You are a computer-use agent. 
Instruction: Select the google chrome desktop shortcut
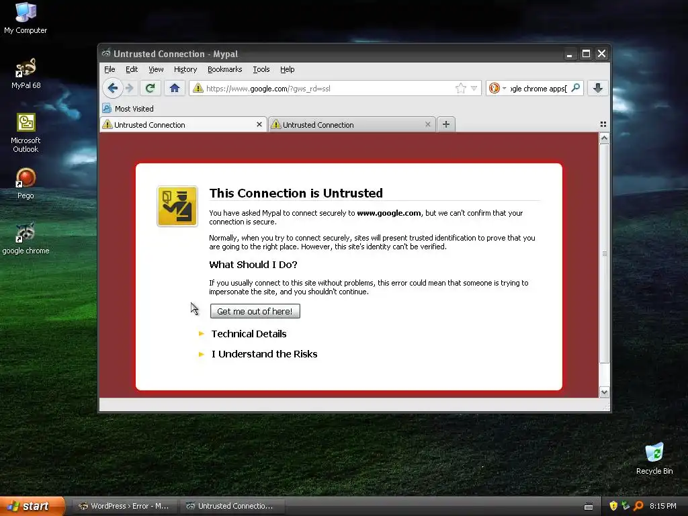point(26,239)
